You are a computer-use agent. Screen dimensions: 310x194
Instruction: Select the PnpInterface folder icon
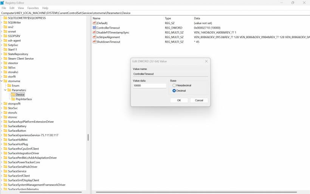click(13, 99)
